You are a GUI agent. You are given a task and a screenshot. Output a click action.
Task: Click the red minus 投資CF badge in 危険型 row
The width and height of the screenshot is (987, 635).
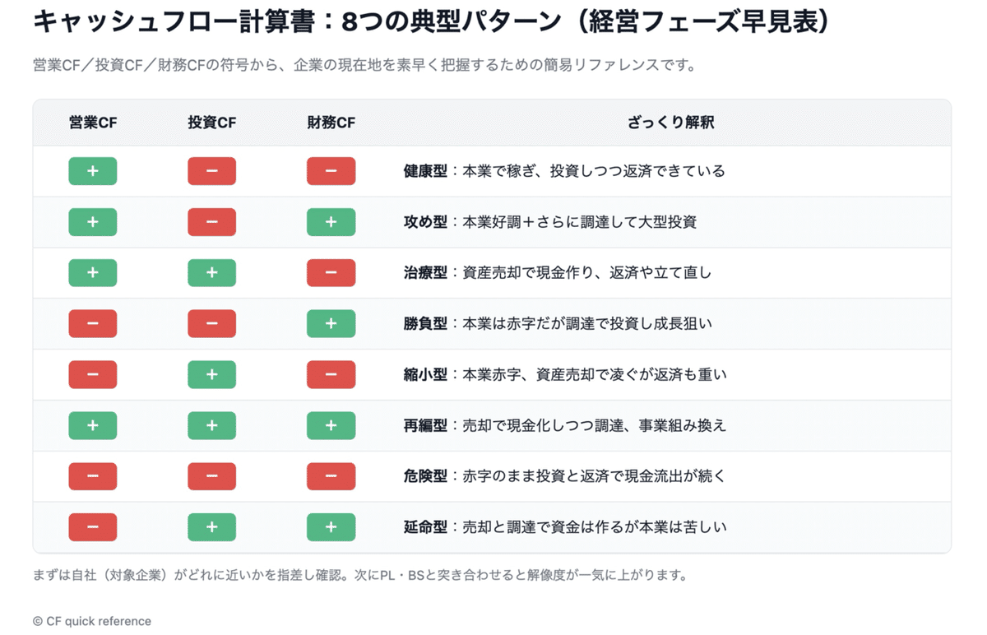click(x=211, y=476)
